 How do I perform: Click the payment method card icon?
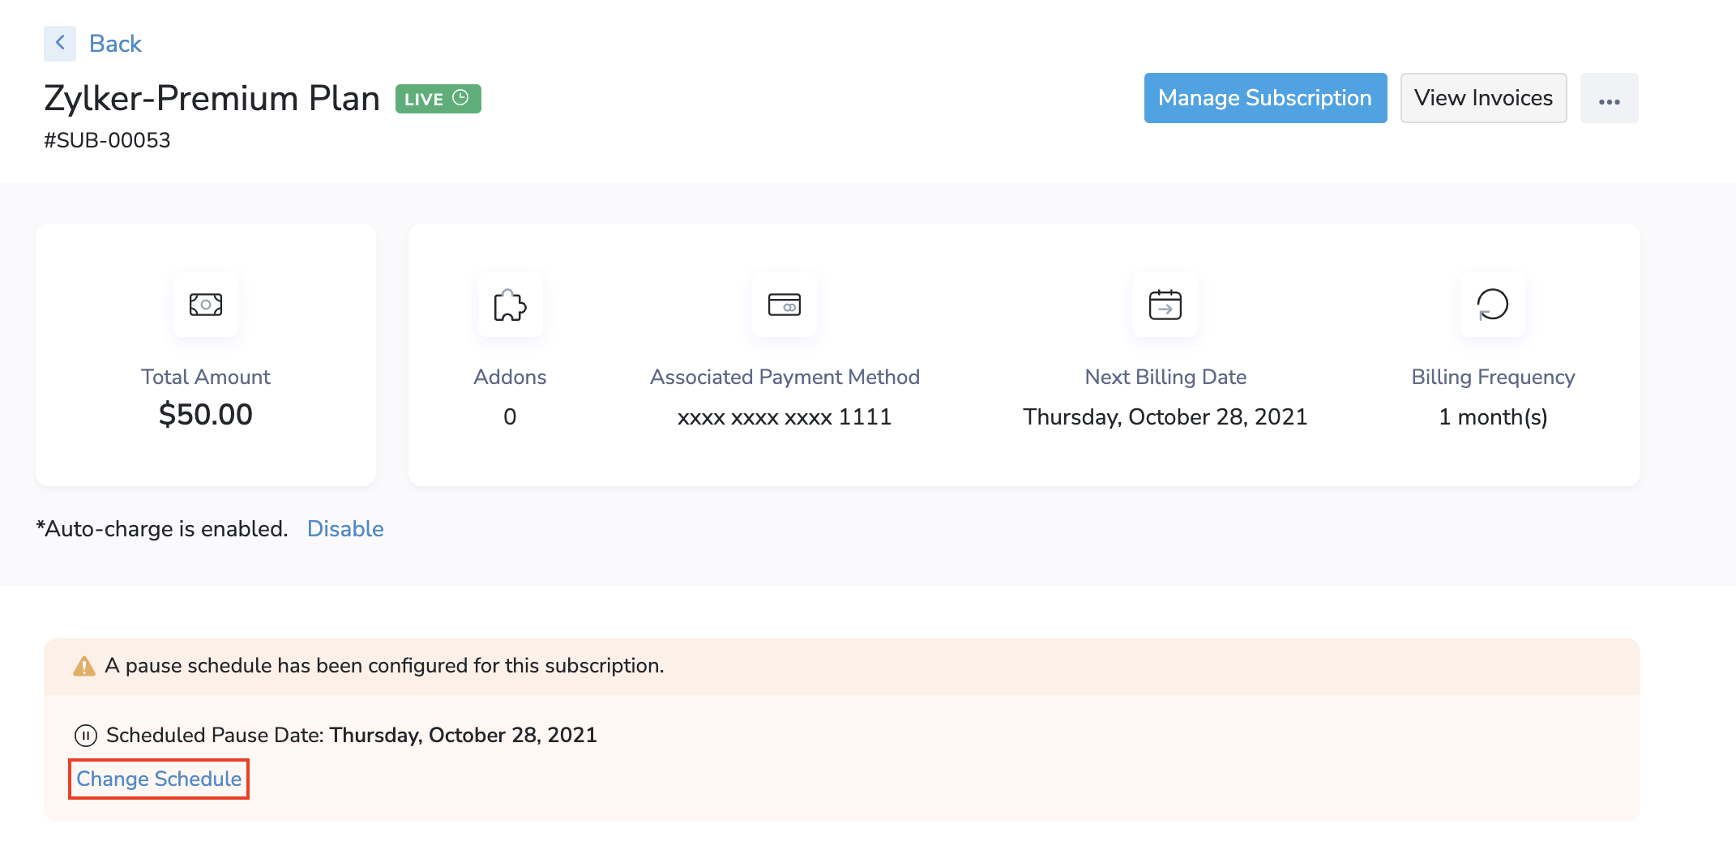coord(784,305)
